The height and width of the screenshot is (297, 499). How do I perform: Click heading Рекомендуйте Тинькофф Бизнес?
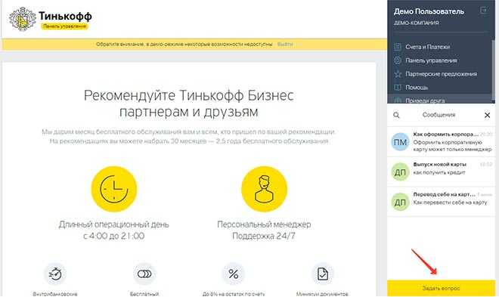click(189, 95)
